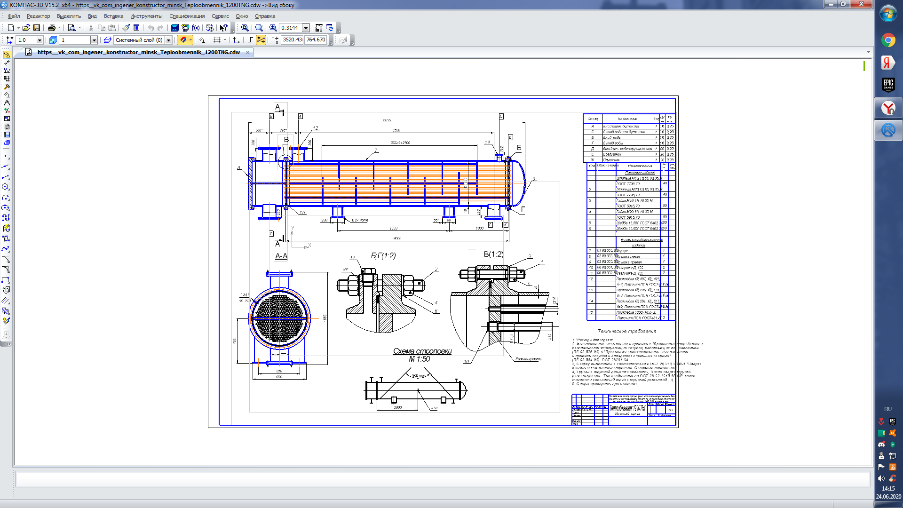Click the Save document icon
The width and height of the screenshot is (903, 508).
click(37, 28)
